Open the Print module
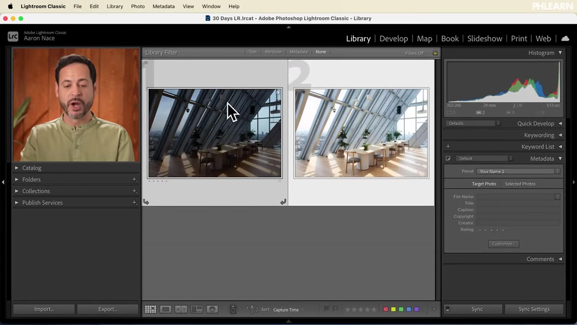The height and width of the screenshot is (325, 577). [519, 38]
